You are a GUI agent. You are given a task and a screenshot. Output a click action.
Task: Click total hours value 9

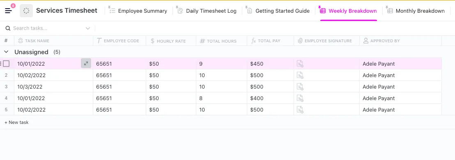click(x=201, y=64)
